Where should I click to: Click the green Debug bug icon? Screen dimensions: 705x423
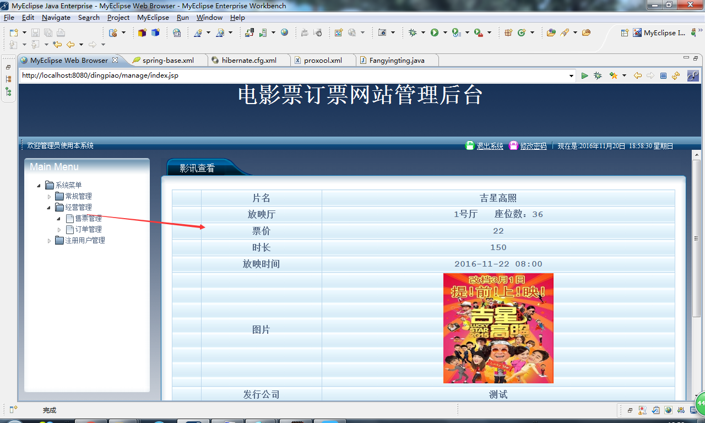[x=413, y=33]
